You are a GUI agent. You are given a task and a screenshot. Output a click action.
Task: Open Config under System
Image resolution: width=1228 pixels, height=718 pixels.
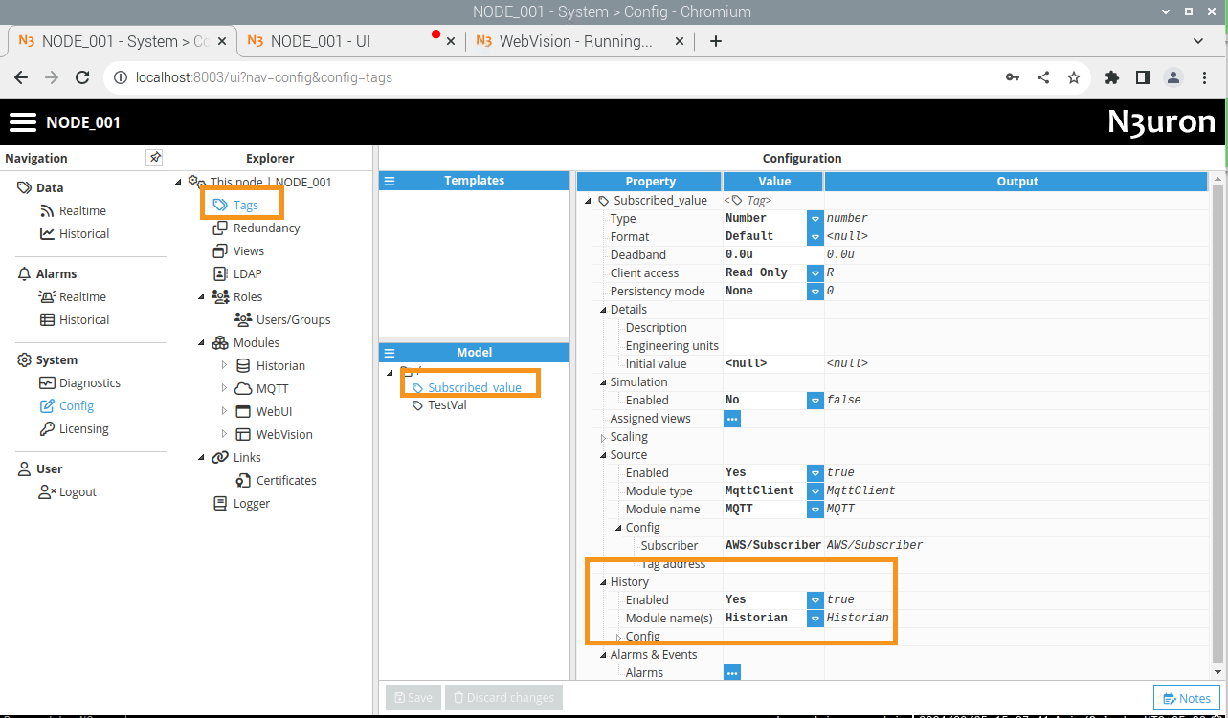coord(67,406)
